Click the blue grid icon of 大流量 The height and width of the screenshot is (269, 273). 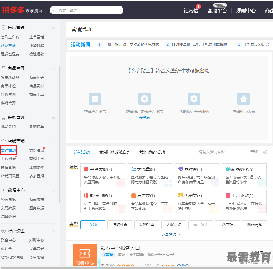(133, 169)
